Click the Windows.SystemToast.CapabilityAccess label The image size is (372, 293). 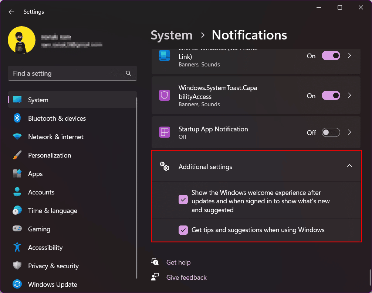coord(218,92)
